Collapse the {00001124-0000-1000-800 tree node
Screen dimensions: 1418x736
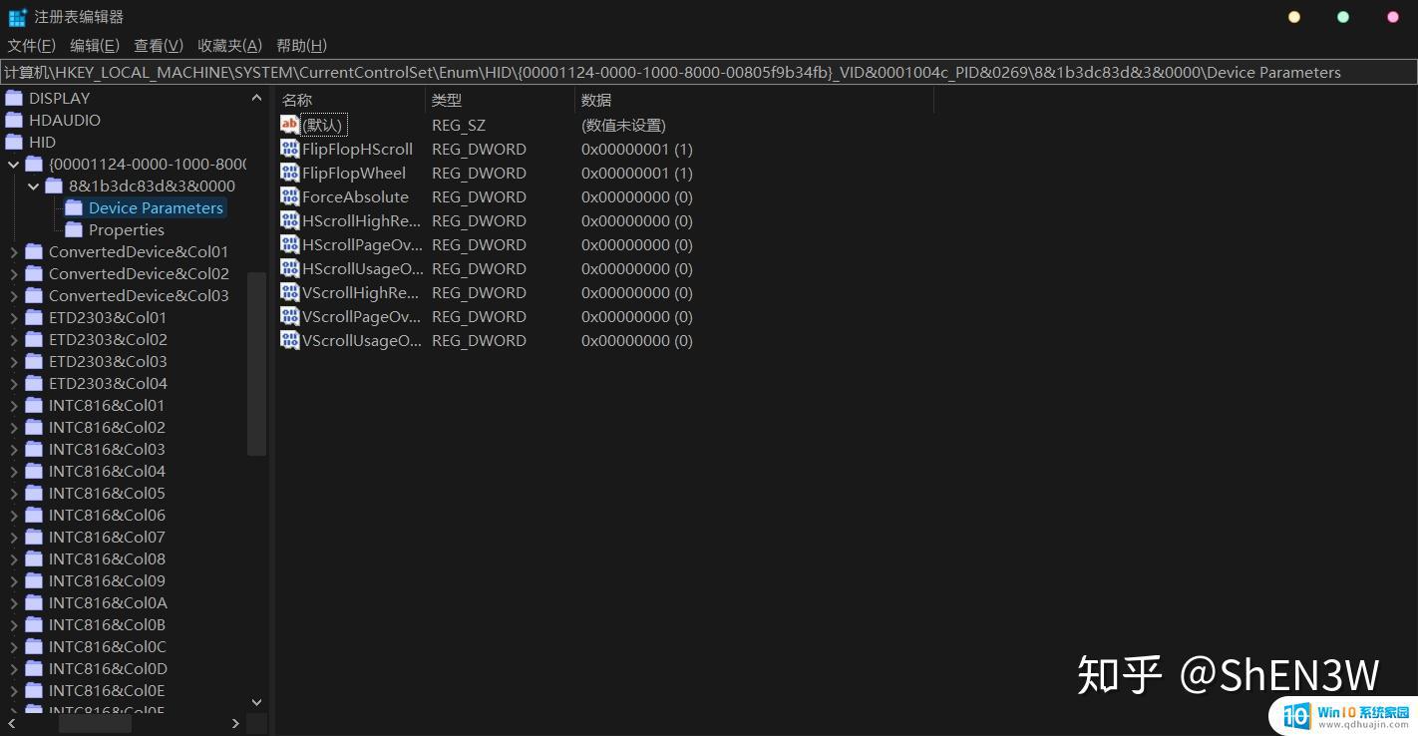[13, 164]
